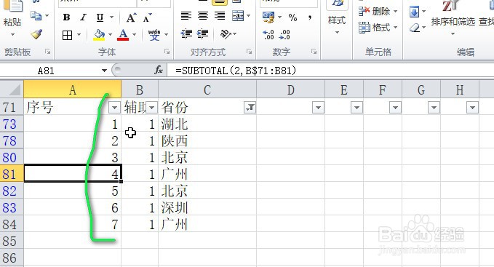Increase font size with large A icon
This screenshot has width=494, height=267.
[131, 17]
